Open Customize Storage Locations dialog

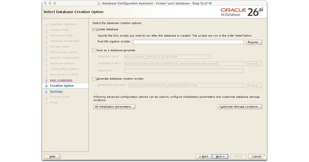point(240,107)
